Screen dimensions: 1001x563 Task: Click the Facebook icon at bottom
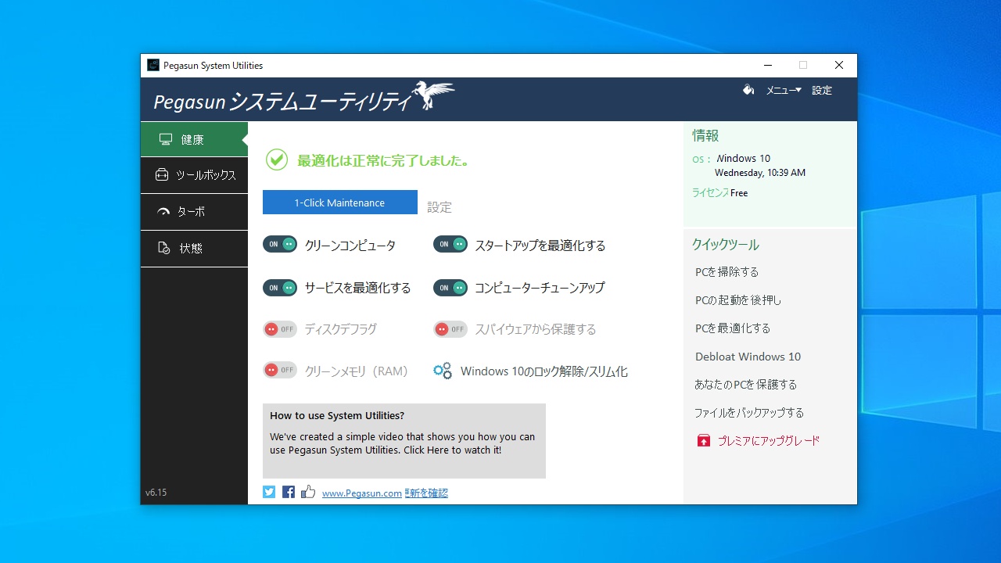pyautogui.click(x=289, y=492)
